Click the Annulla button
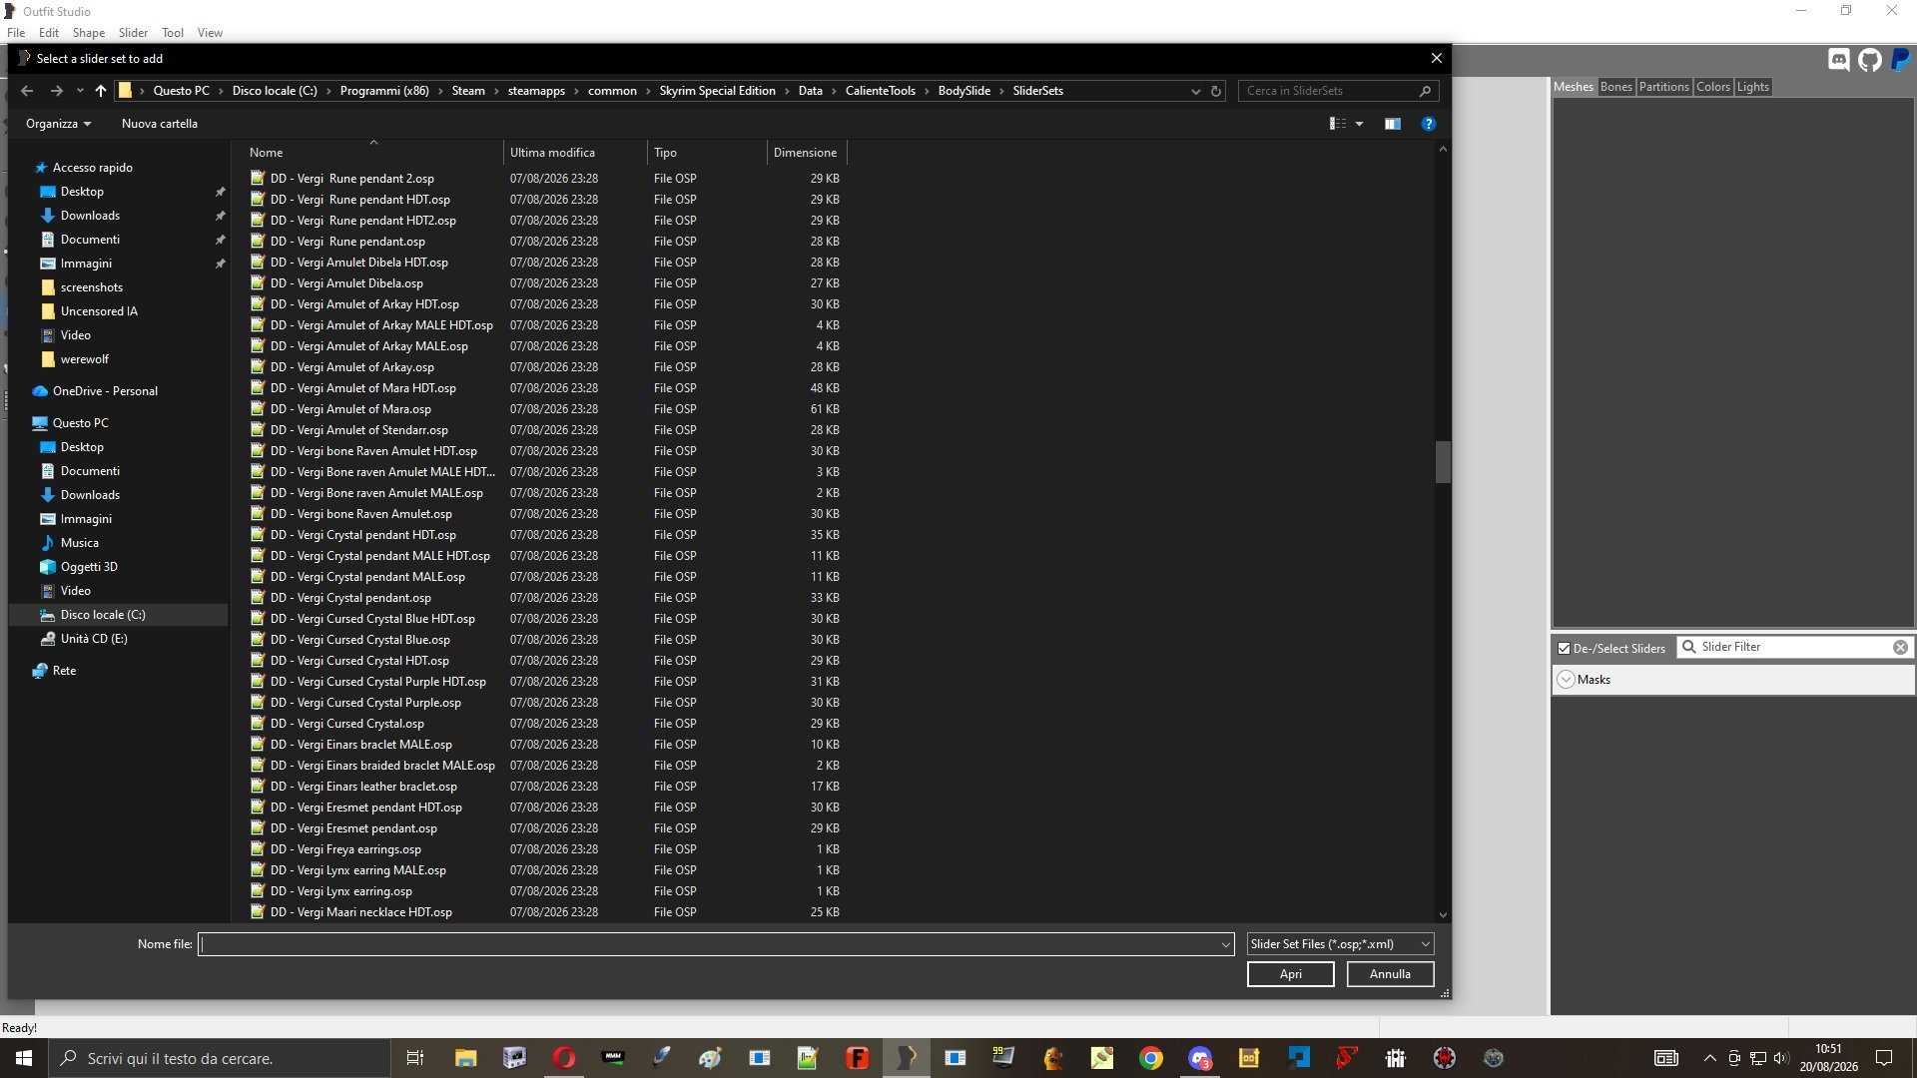The width and height of the screenshot is (1917, 1078). point(1390,974)
